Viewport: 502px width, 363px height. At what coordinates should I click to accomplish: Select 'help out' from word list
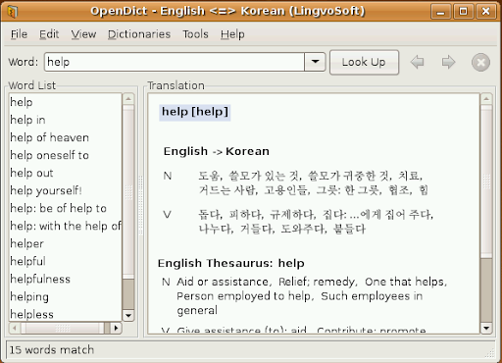pyautogui.click(x=66, y=173)
